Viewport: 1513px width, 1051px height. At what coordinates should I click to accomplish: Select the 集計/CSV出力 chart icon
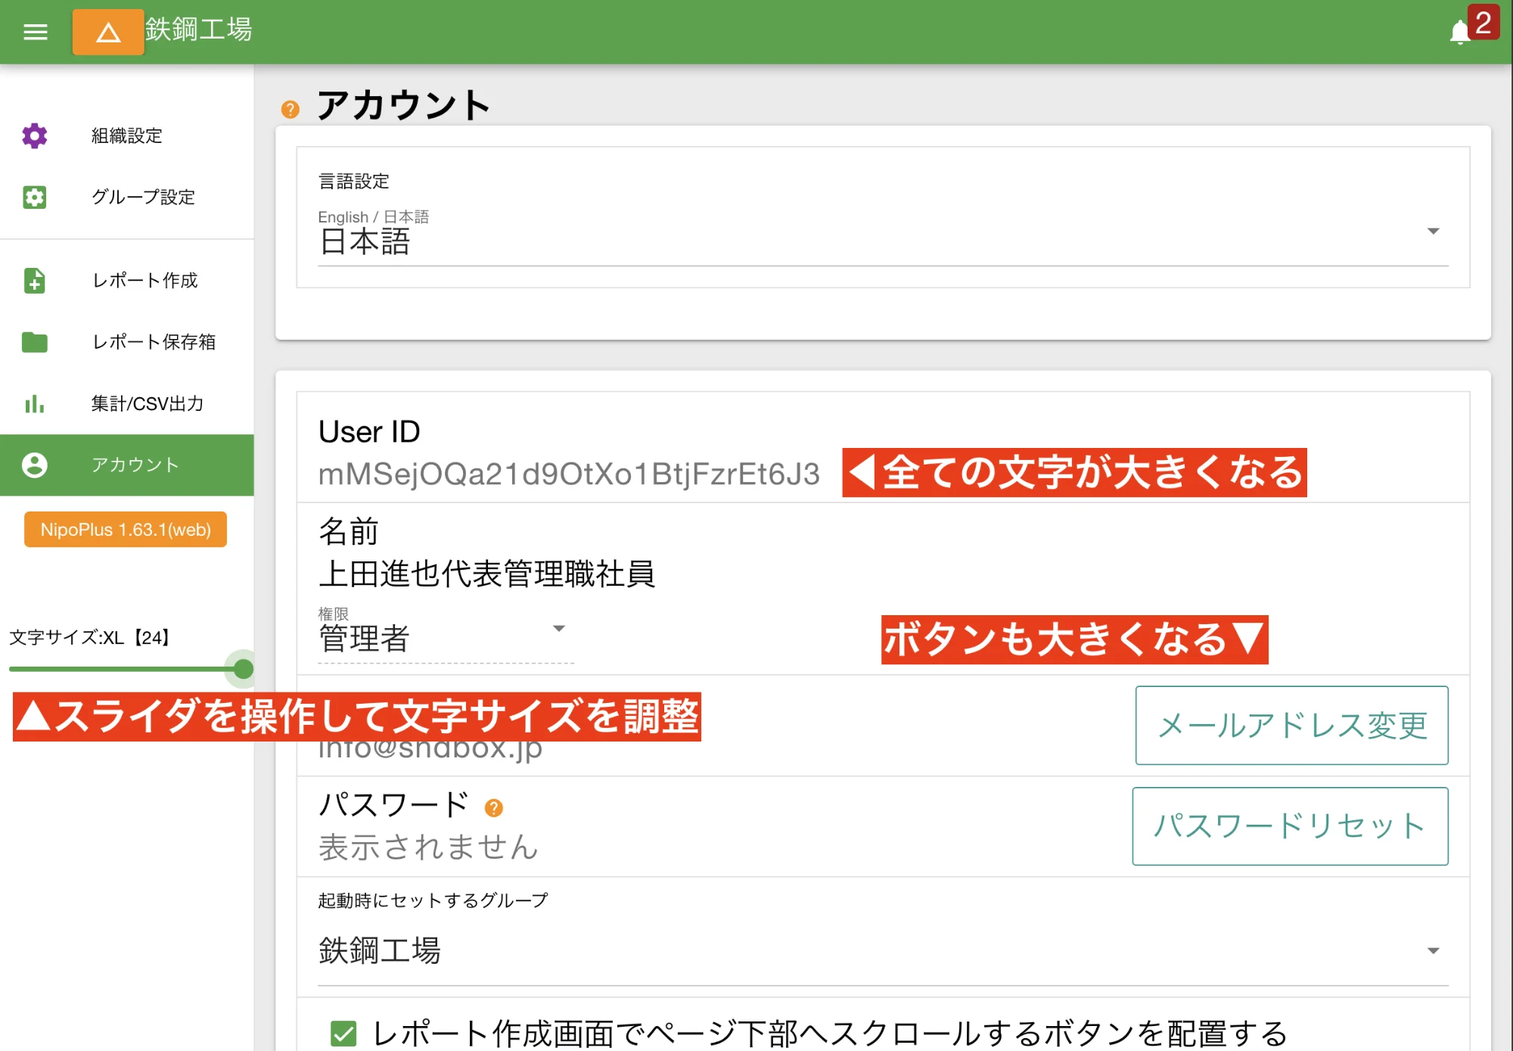pos(34,404)
